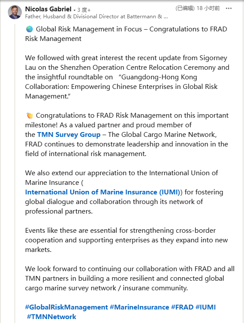Click the #TMNNetwork hashtag
The height and width of the screenshot is (323, 244).
(51, 316)
